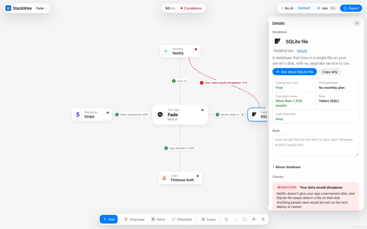
Task: Open the Fade project dropdown
Action: pos(42,8)
